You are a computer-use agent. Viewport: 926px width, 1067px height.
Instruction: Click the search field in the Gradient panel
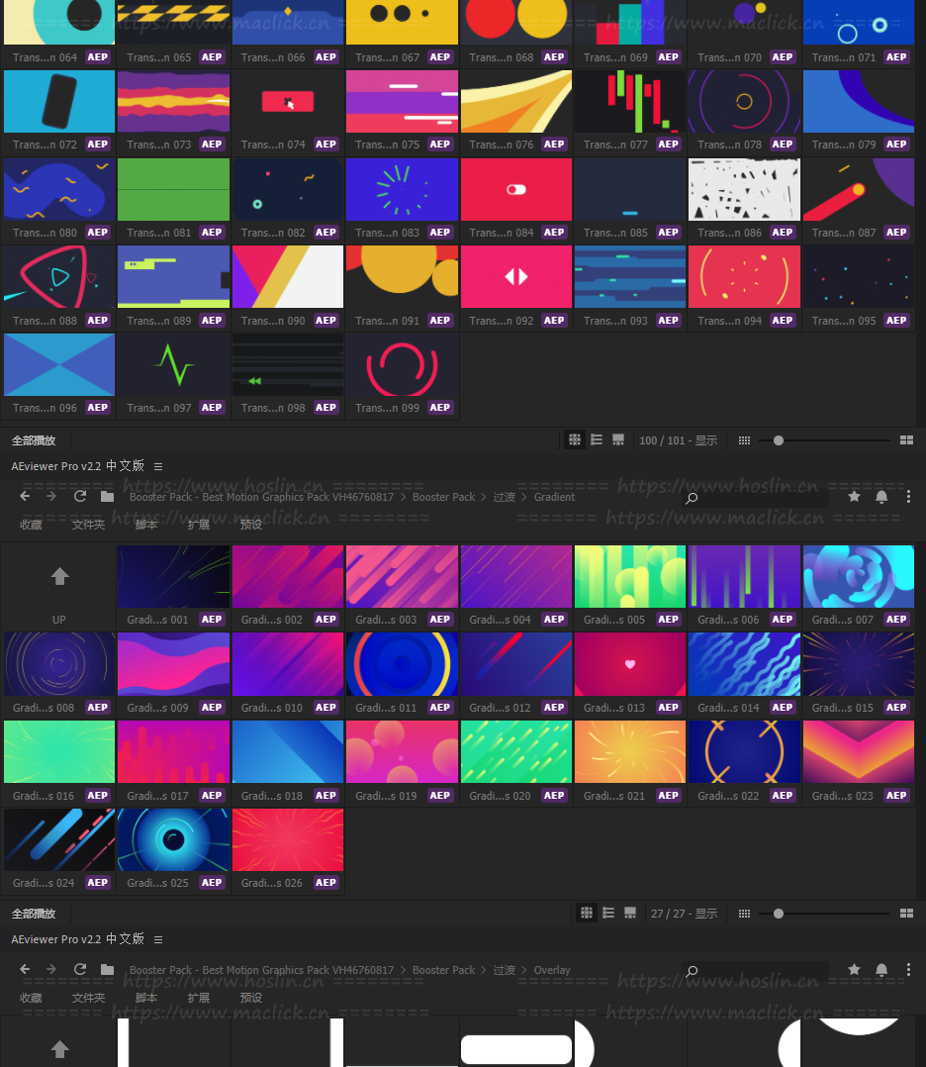(x=755, y=498)
